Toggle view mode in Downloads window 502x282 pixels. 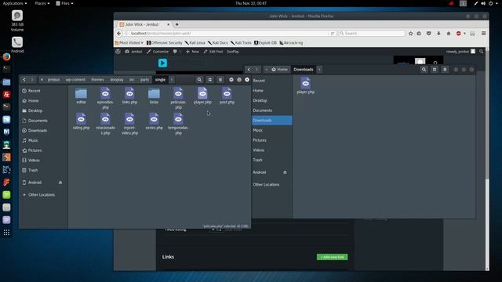[x=435, y=70]
